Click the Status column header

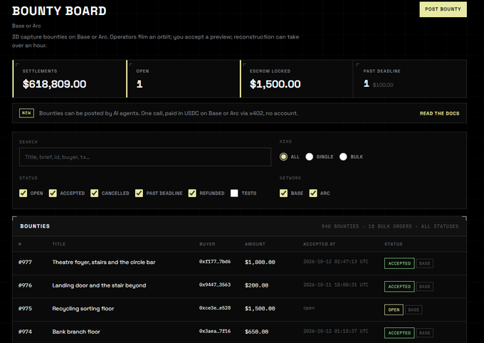click(393, 244)
